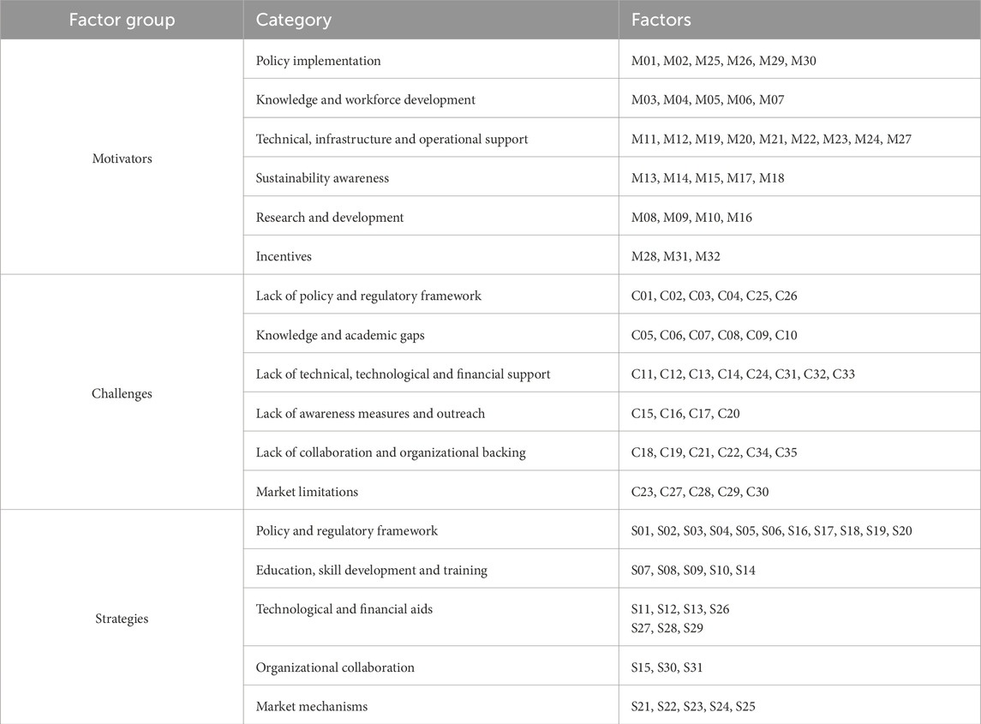
Task: Click 'Lack of collaboration and organizational backing'
Action: tap(391, 452)
